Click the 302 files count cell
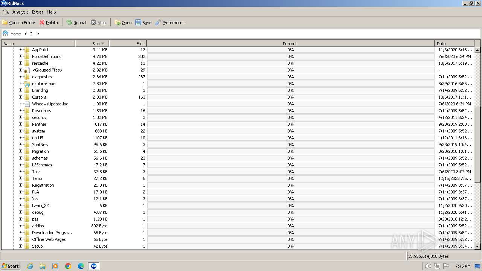Viewport: 482px width, 271px height. 142,56
